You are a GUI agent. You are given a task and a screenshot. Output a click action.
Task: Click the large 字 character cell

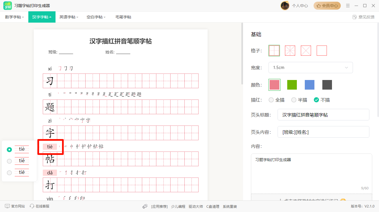50,133
